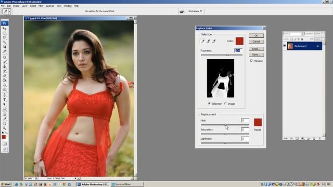Click the Fuzziness slider handle
The height and width of the screenshot is (187, 333).
(x=227, y=55)
